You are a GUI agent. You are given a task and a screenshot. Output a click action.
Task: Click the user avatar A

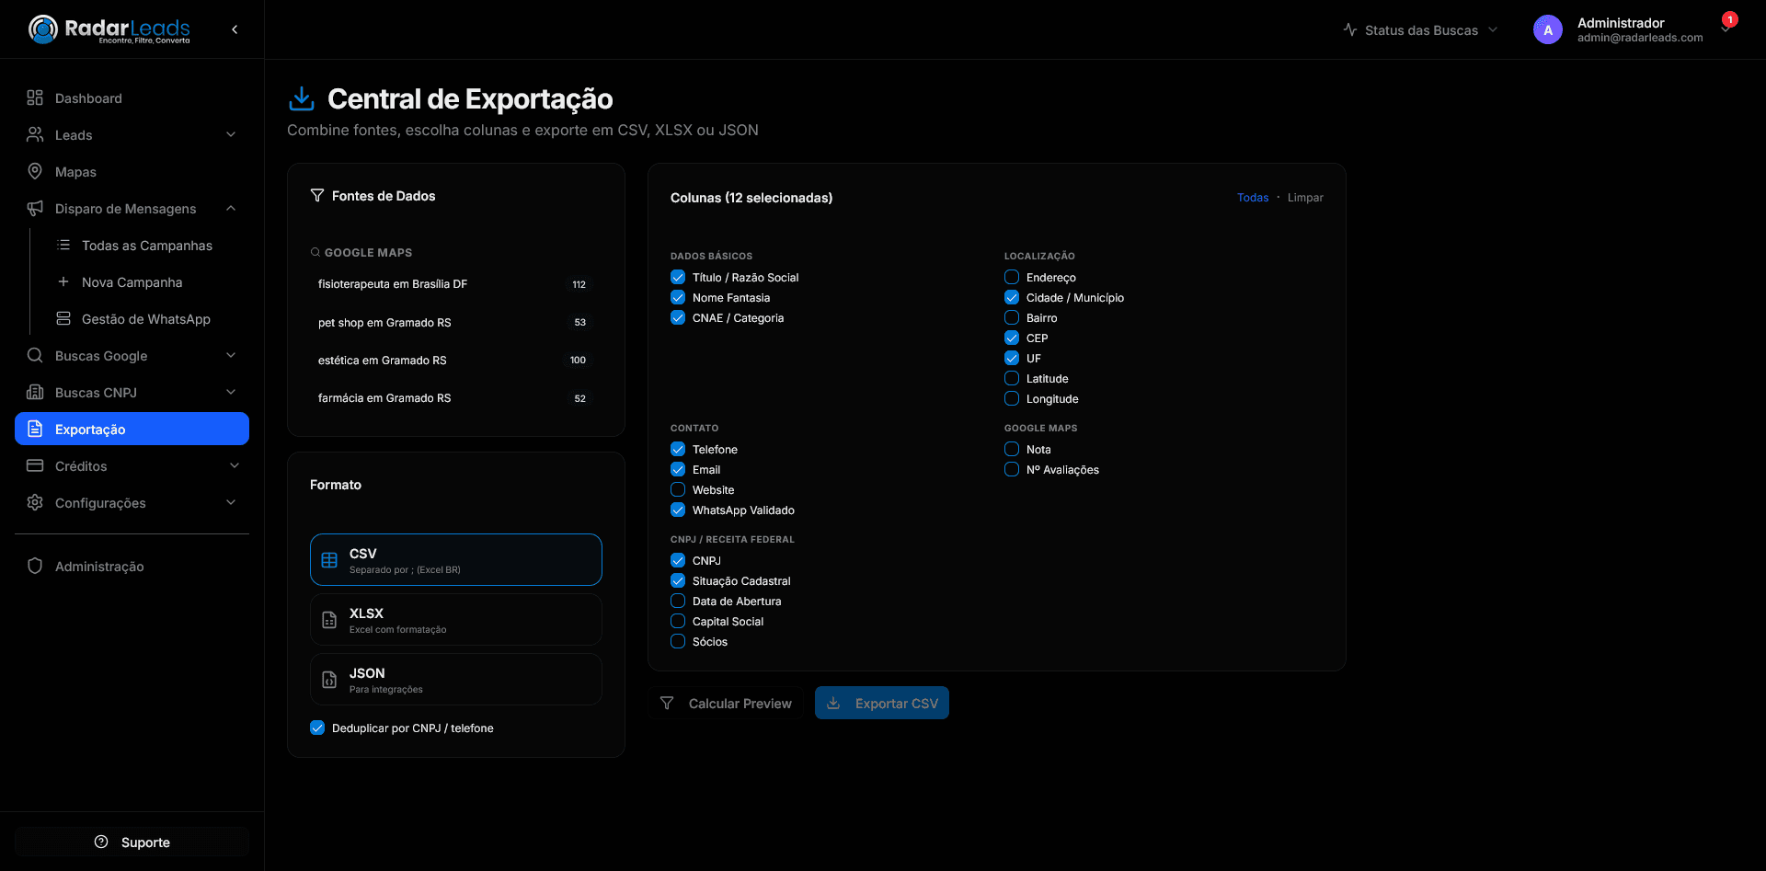(1548, 29)
